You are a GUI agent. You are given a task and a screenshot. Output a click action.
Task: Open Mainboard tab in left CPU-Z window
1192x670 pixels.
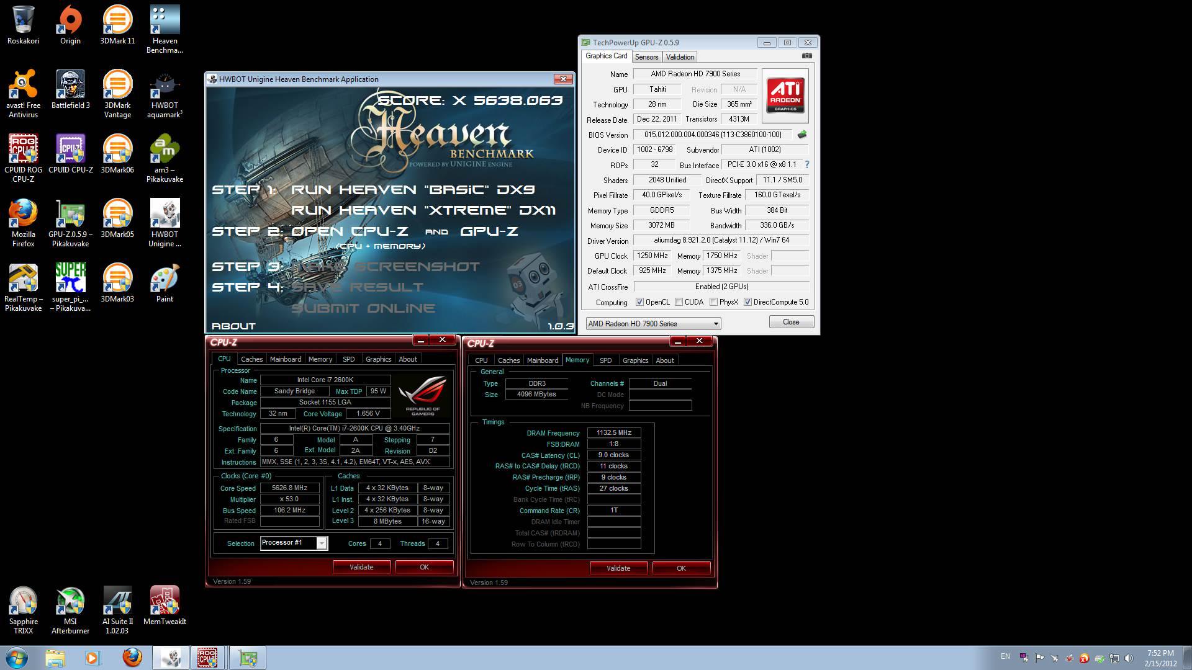286,359
